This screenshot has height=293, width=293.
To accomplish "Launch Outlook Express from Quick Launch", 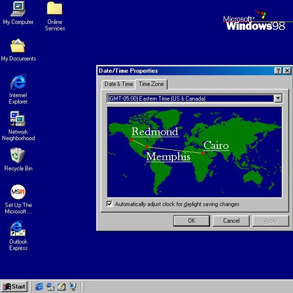I will 50,287.
